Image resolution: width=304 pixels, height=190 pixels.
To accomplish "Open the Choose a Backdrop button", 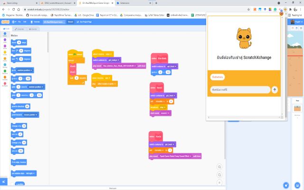I will [x=297, y=185].
